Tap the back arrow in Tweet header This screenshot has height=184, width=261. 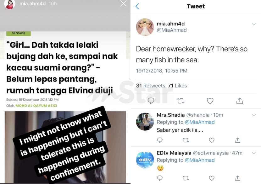(x=137, y=6)
